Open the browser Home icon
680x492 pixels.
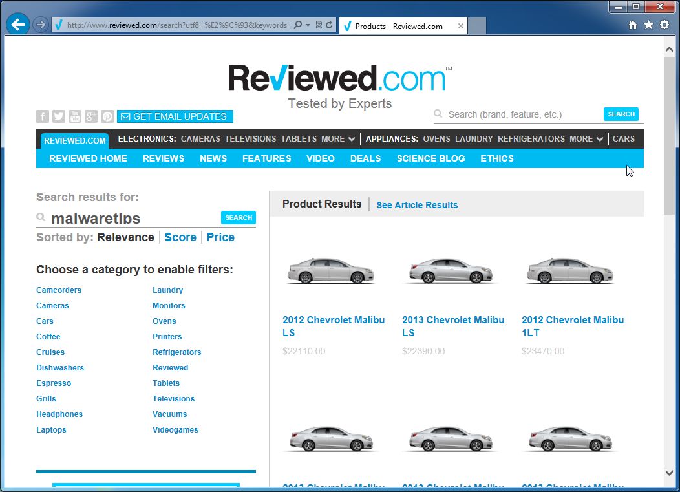pos(633,25)
